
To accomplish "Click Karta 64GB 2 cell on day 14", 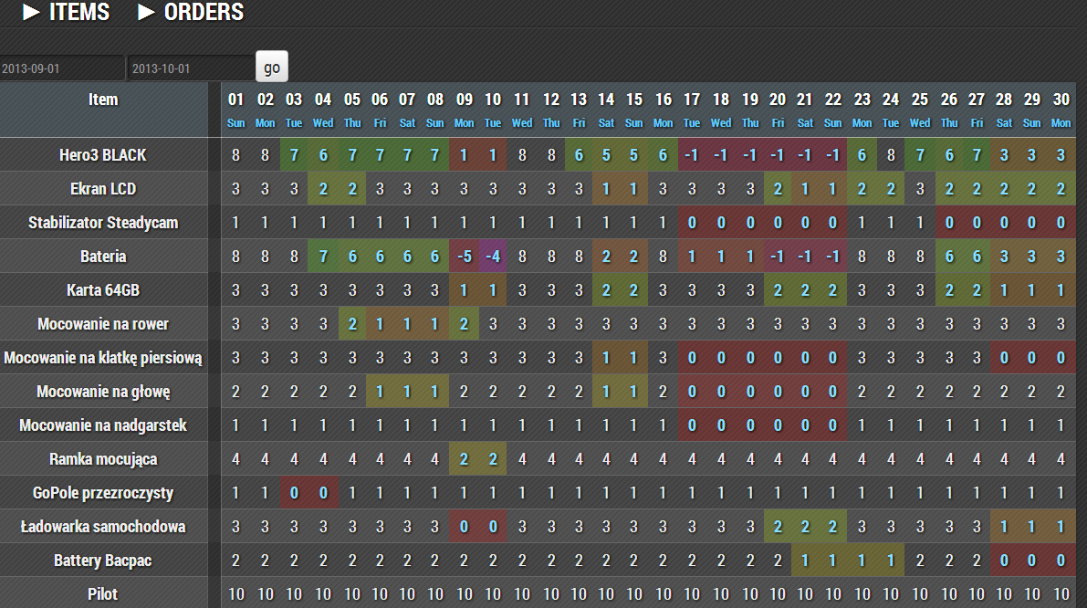I will coord(606,289).
